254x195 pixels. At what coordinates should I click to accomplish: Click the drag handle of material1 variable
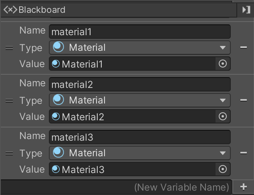(9, 48)
